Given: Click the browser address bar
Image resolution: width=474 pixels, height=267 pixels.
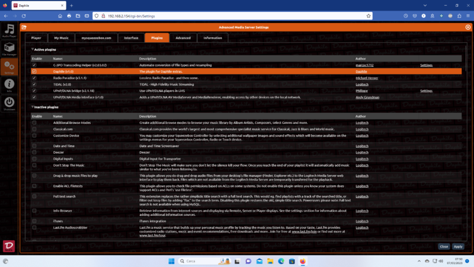Looking at the screenshot, I should coord(231,16).
